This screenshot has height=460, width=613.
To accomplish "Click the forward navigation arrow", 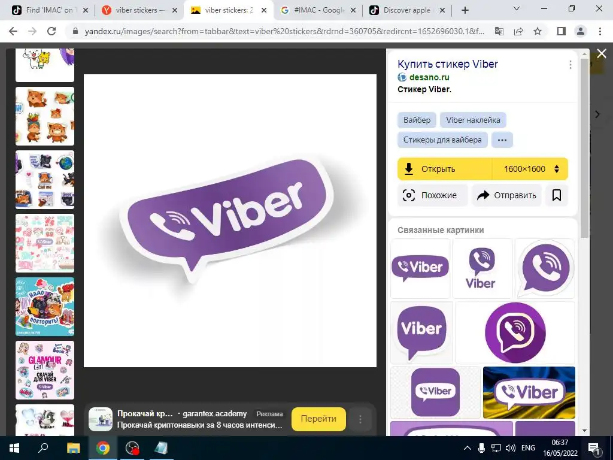I will [32, 31].
